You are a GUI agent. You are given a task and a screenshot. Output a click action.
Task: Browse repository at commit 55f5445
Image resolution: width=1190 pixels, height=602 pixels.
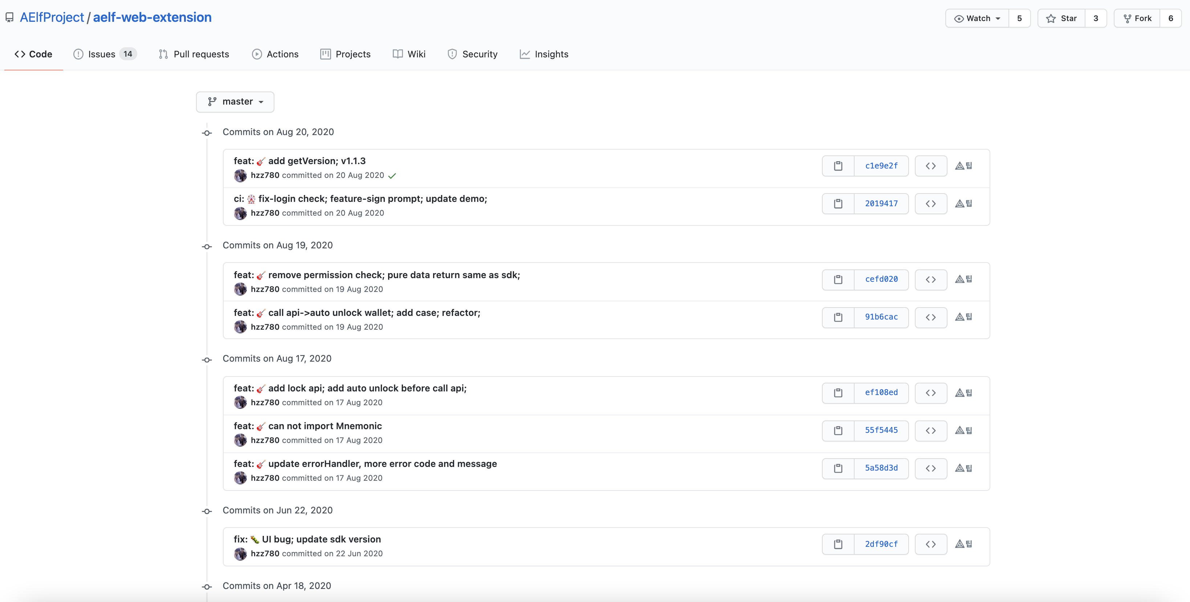click(931, 431)
